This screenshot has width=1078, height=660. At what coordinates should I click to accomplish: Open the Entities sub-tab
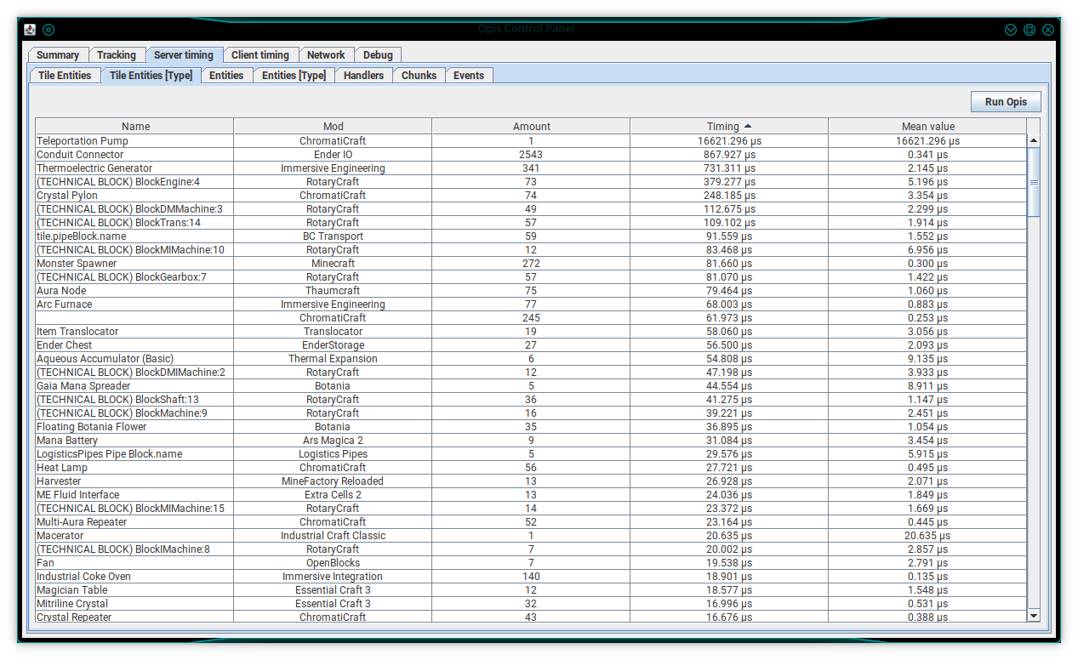tap(226, 76)
